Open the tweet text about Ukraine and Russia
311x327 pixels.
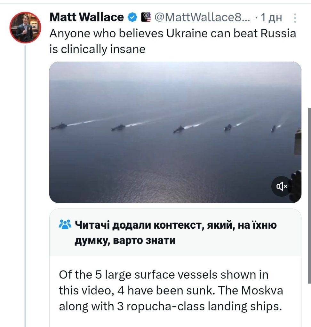pyautogui.click(x=173, y=41)
